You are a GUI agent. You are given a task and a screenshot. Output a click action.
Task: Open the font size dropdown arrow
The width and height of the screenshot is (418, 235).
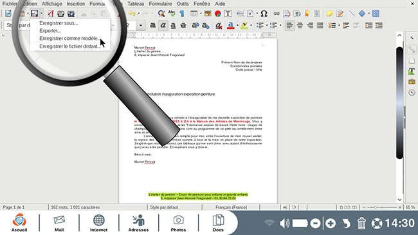point(141,25)
